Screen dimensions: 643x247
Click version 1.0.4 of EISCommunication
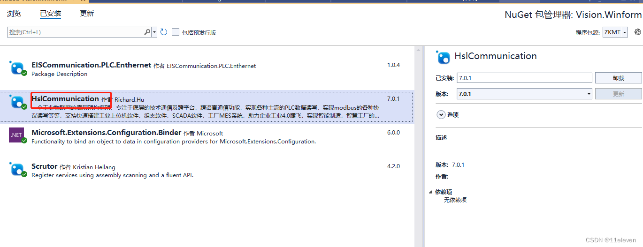tap(393, 65)
